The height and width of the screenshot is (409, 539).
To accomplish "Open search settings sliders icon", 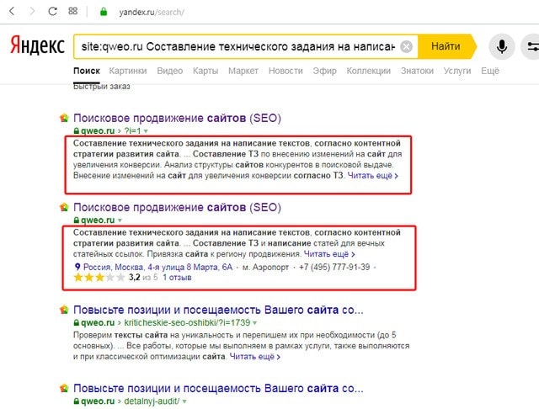I will coord(531,46).
